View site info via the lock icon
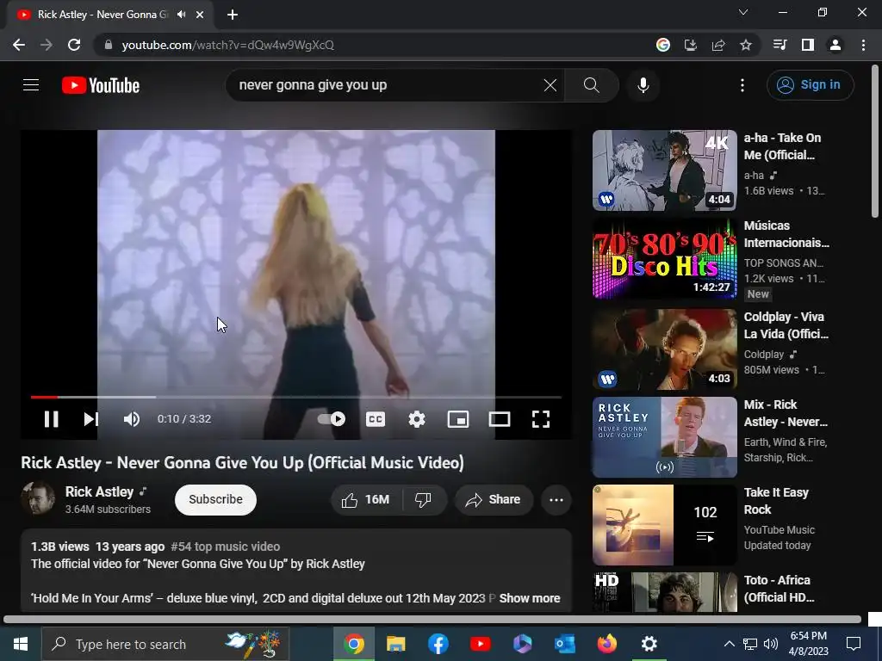Screen dimensions: 882x661 click(x=108, y=45)
